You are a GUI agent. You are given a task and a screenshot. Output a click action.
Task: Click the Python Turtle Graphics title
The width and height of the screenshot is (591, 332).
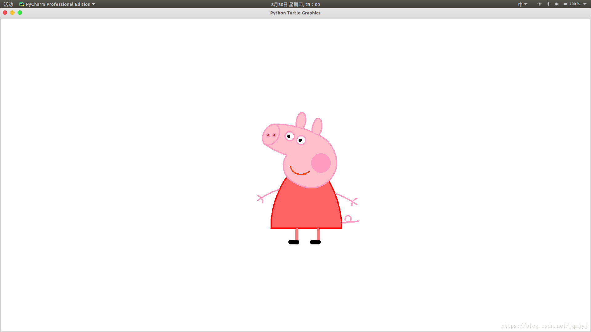tap(295, 13)
